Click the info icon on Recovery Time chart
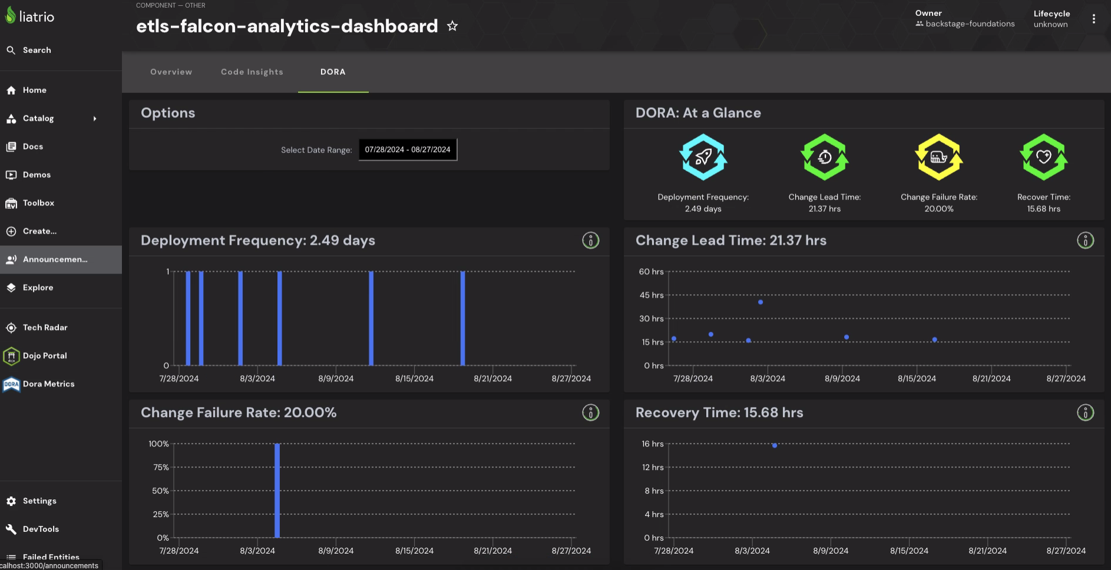The image size is (1111, 570). pyautogui.click(x=1086, y=412)
